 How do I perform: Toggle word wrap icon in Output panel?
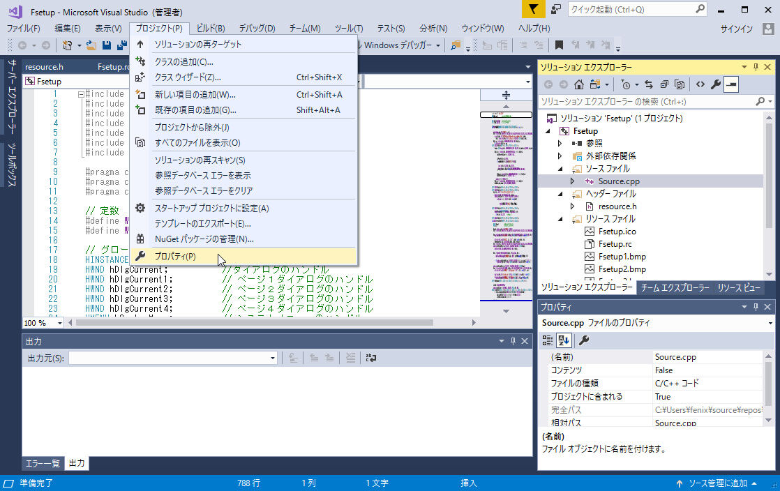coord(371,358)
